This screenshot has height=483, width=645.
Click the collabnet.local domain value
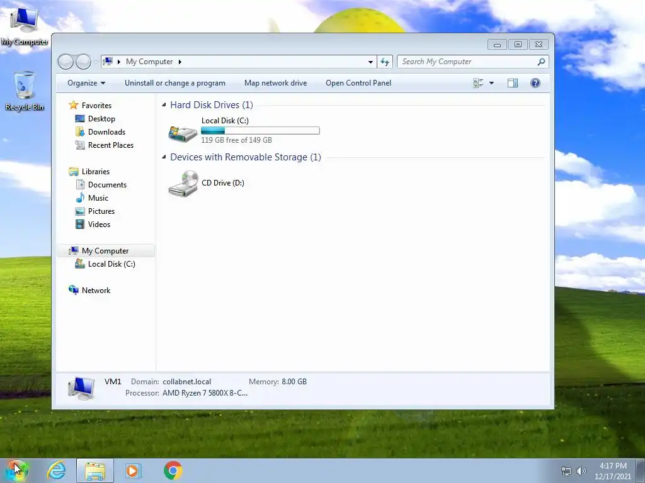click(186, 382)
